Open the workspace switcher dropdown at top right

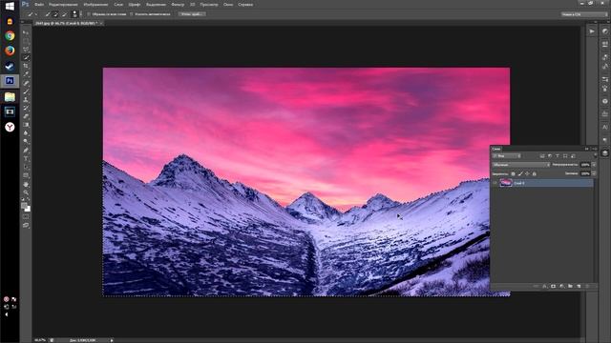click(584, 14)
